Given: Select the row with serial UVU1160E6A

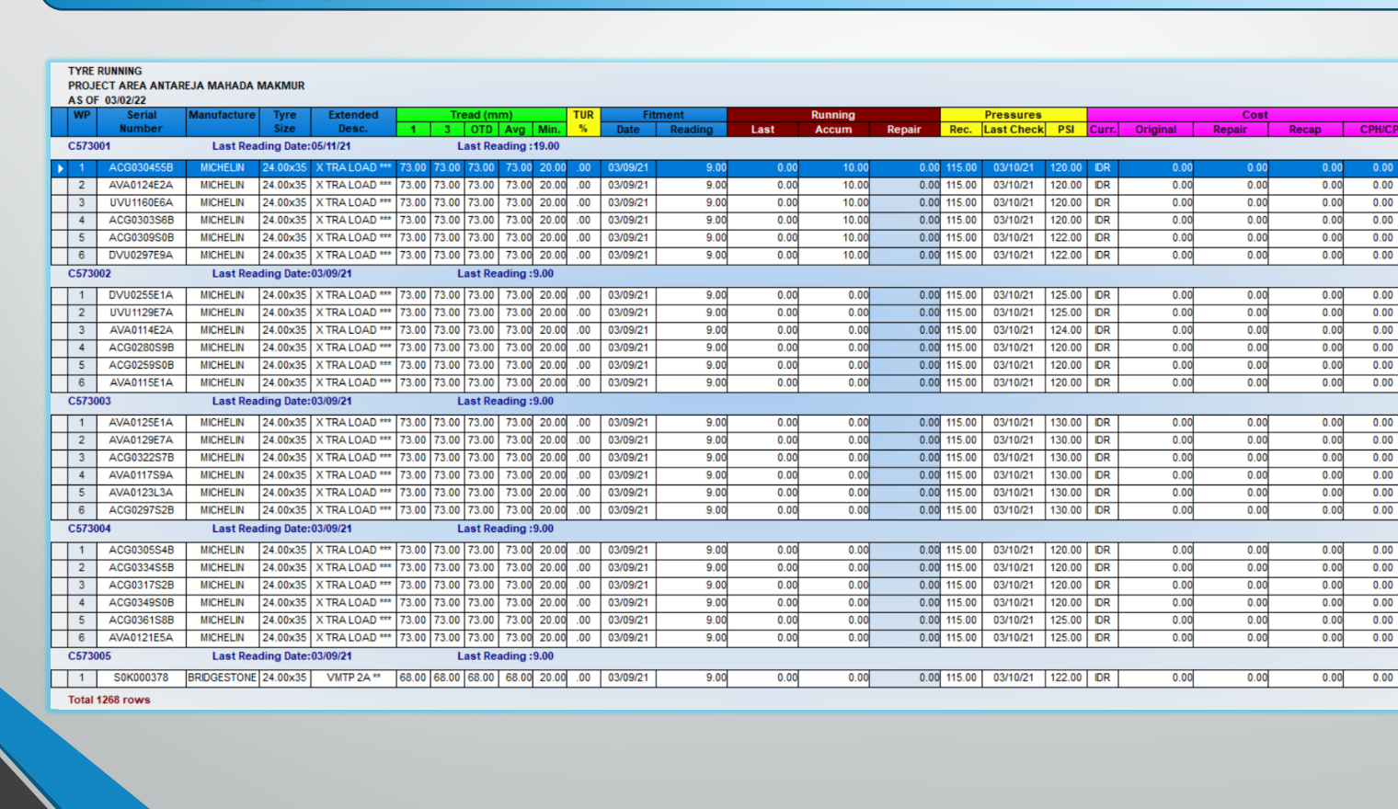Looking at the screenshot, I should [725, 203].
